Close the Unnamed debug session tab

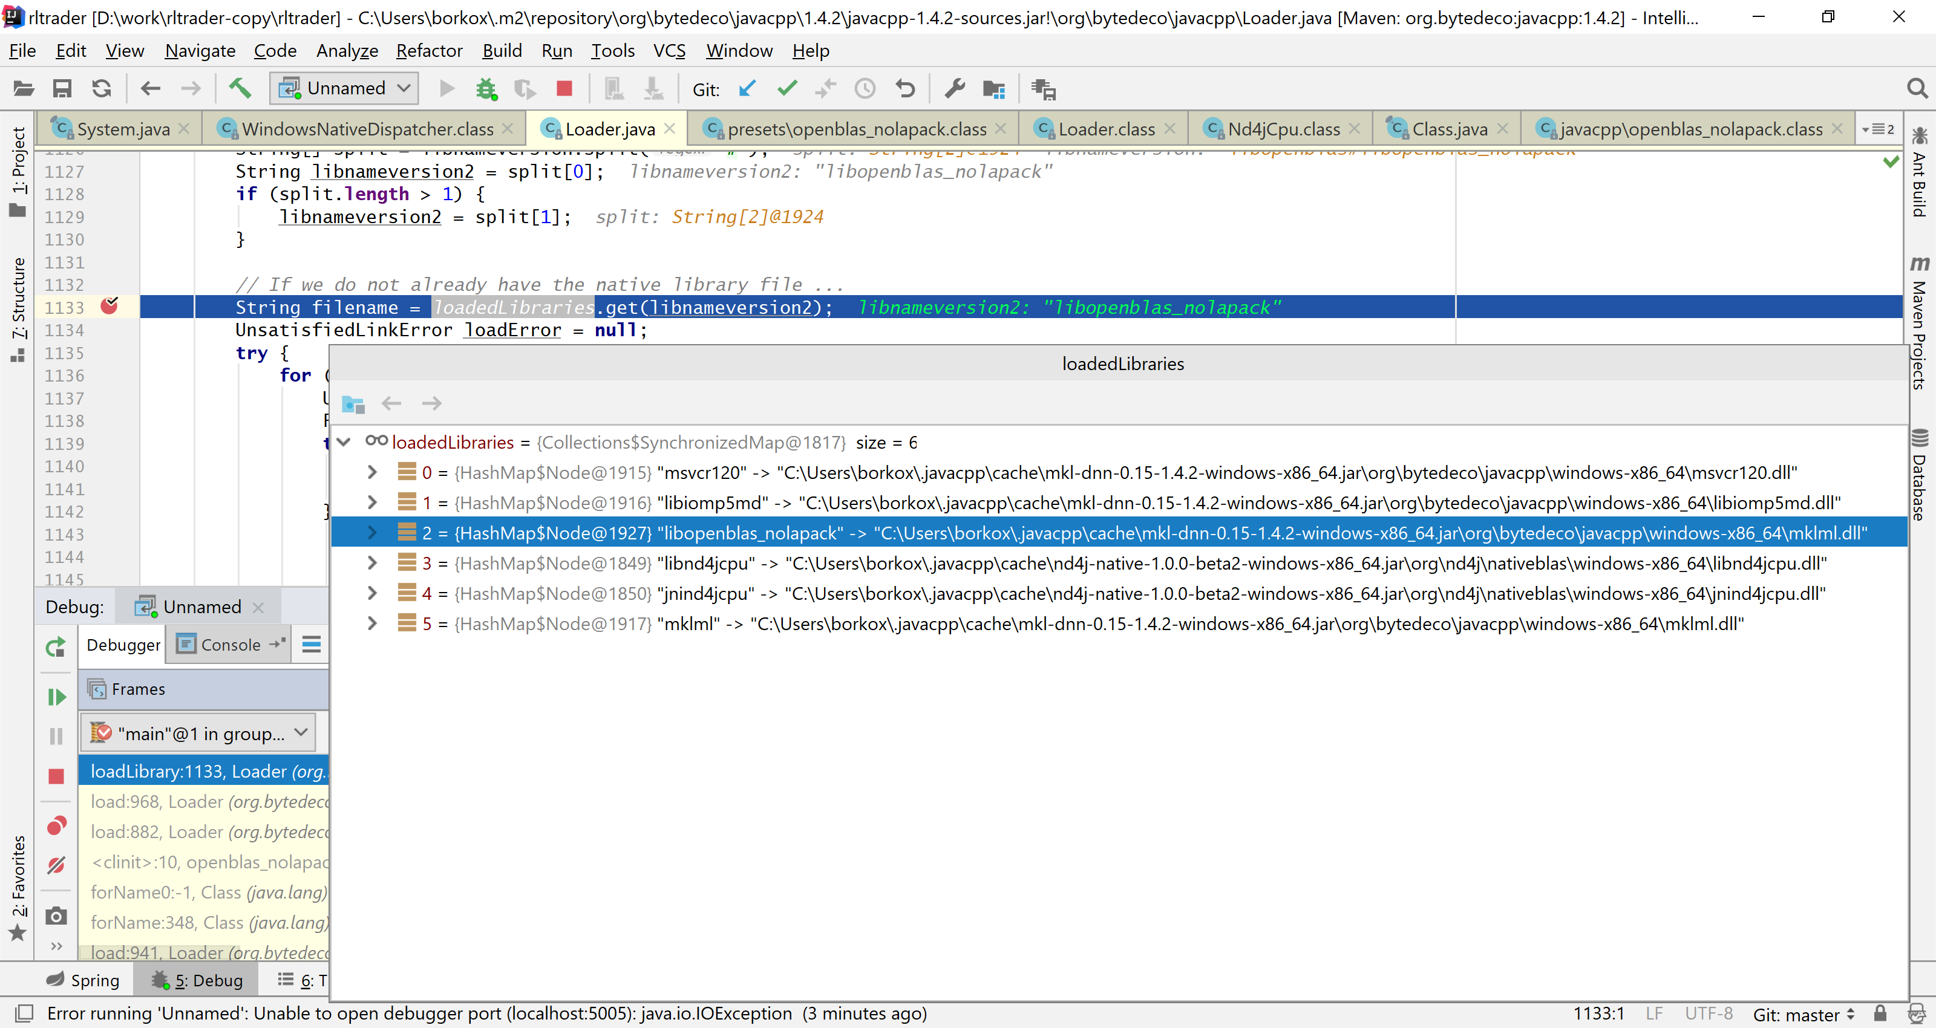click(258, 607)
